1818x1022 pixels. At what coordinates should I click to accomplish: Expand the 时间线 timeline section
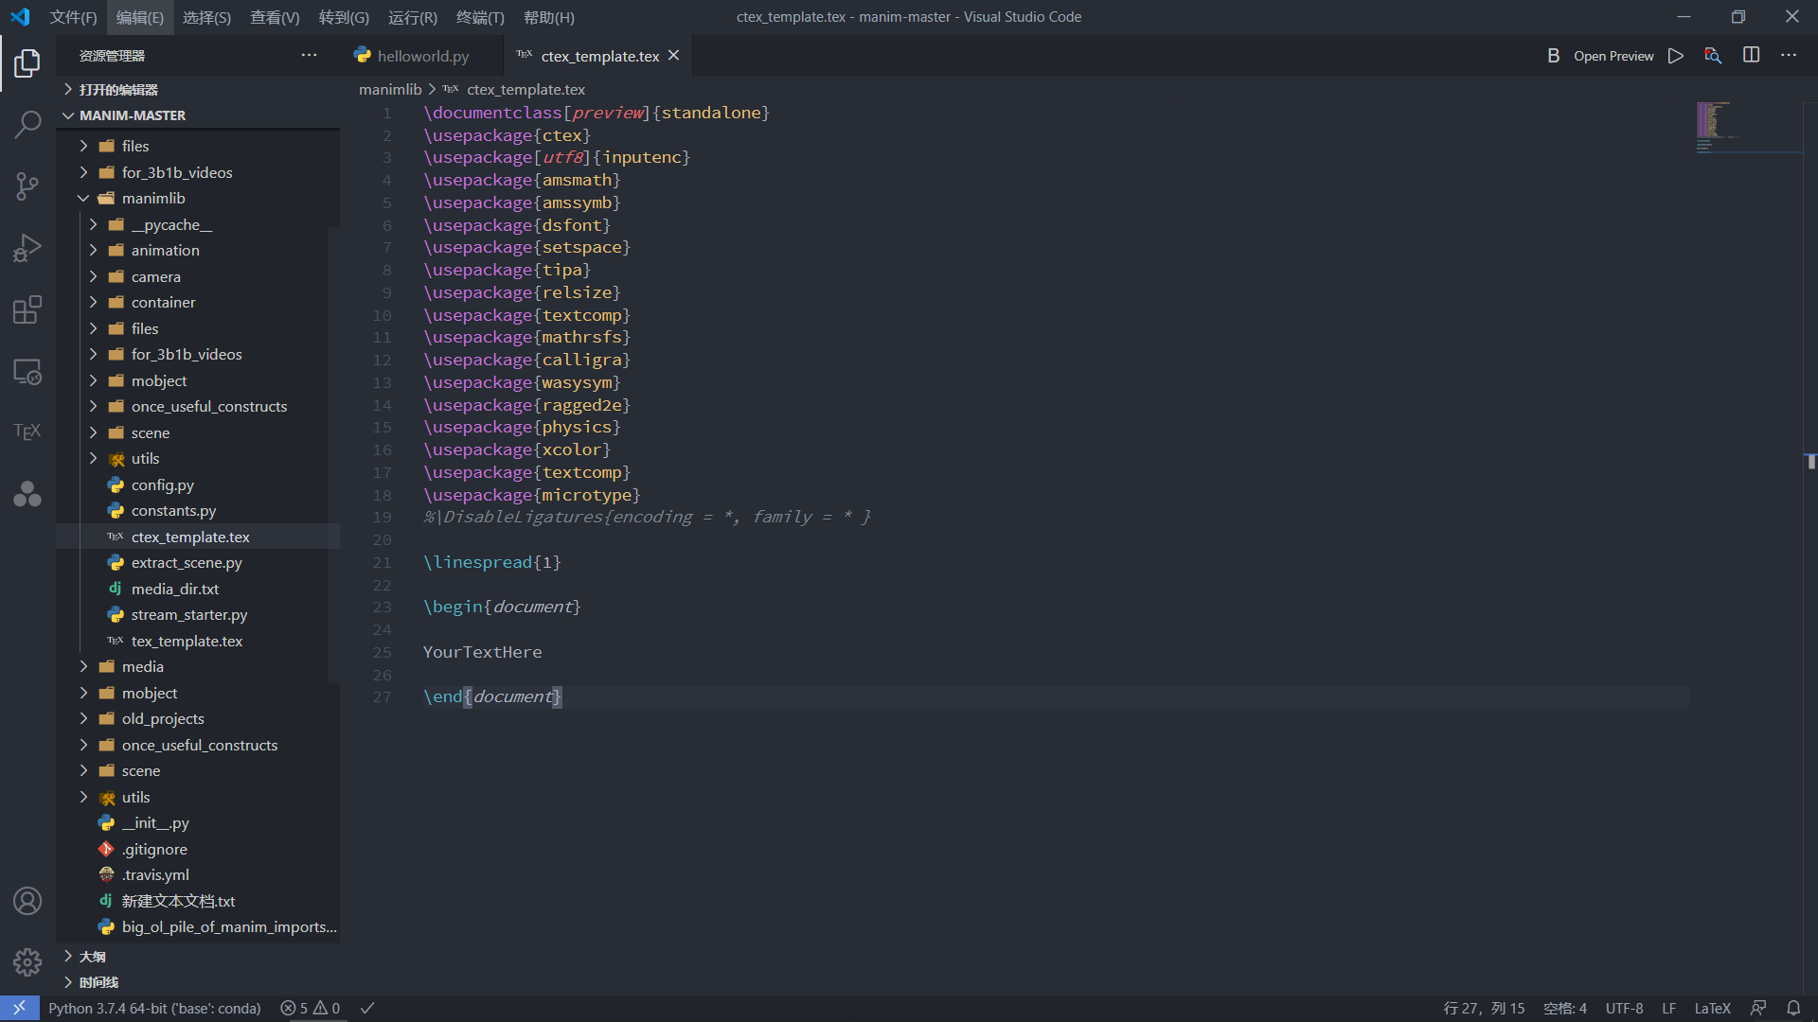pyautogui.click(x=199, y=982)
